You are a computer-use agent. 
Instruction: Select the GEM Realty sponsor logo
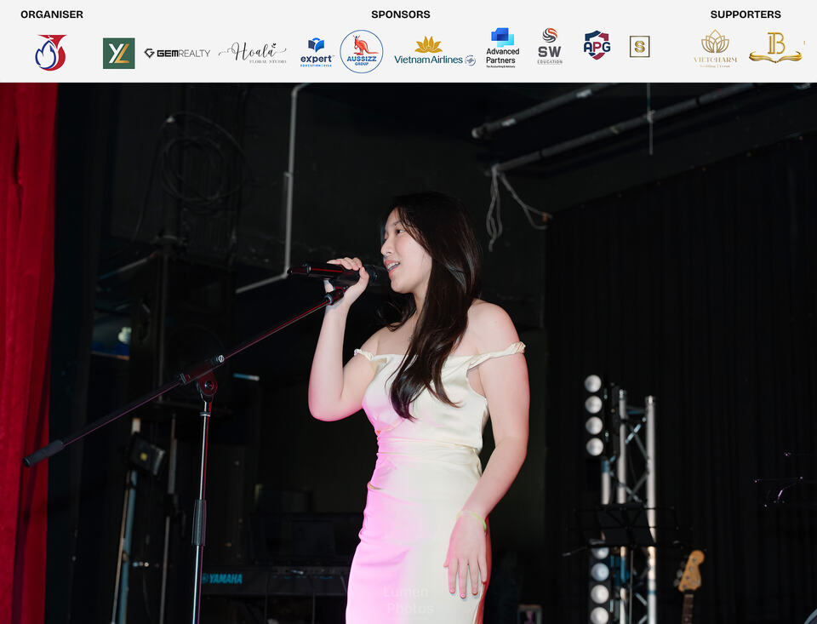coord(177,53)
